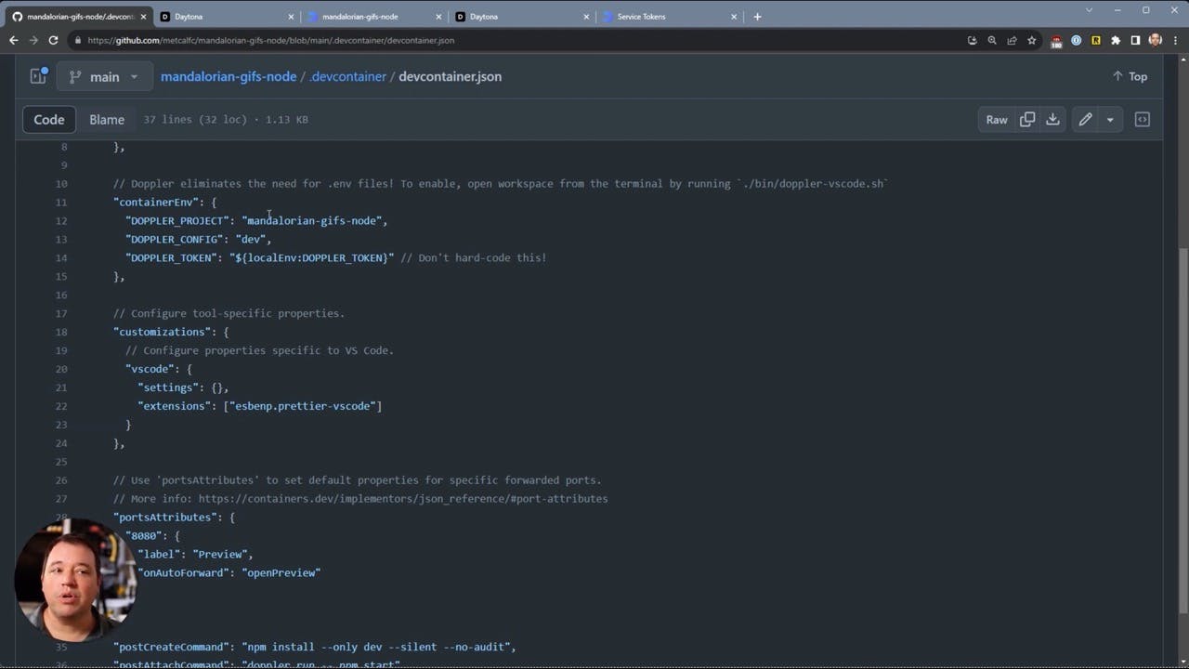Click line number 12
Image resolution: width=1189 pixels, height=669 pixels.
point(61,220)
